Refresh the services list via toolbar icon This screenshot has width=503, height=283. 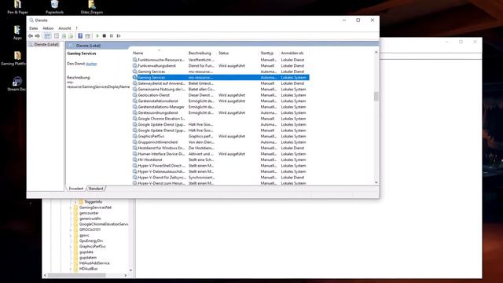64,36
